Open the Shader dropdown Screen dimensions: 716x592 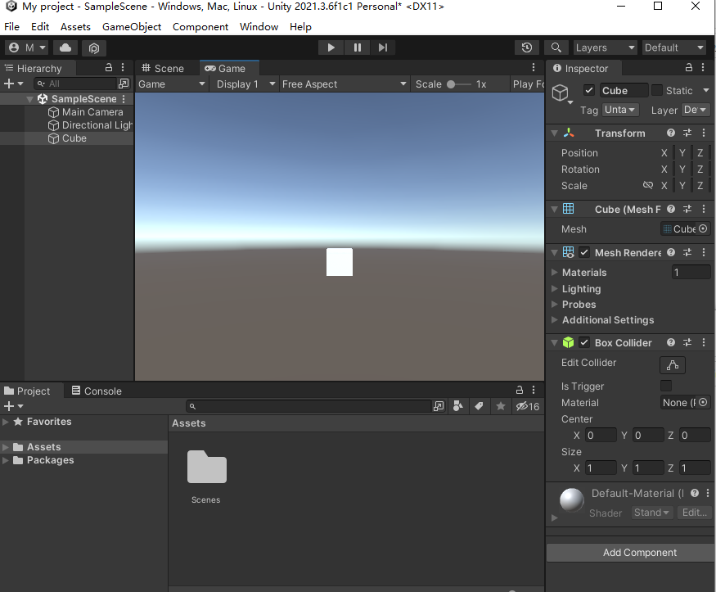coord(651,513)
